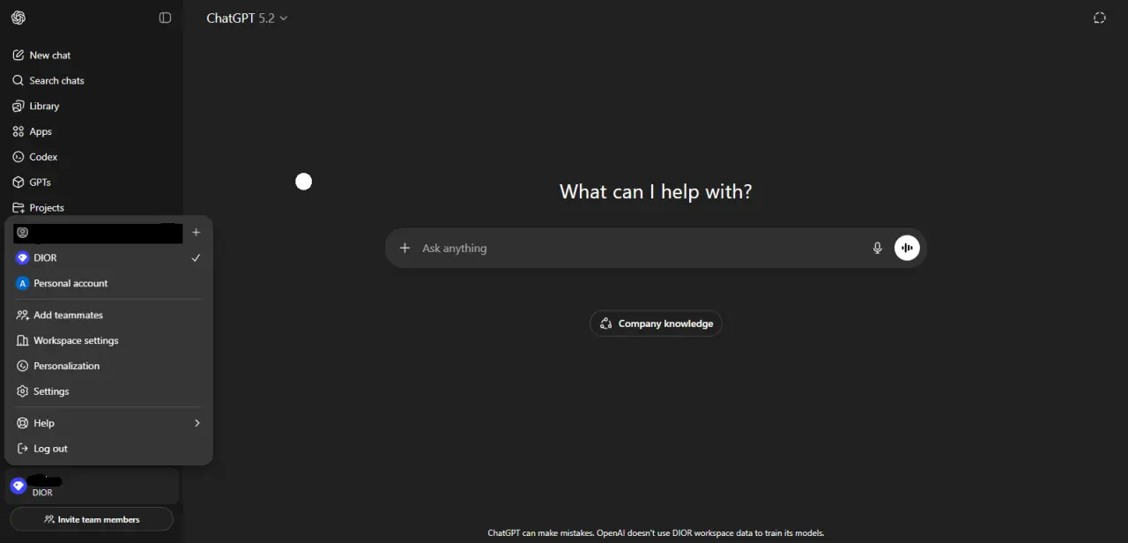
Task: Click the ChatGPT can make mistakes notice
Action: [x=656, y=533]
